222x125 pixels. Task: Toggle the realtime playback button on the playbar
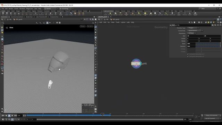12,119
